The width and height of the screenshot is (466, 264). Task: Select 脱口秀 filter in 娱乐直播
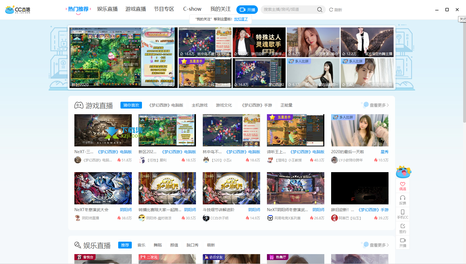(x=193, y=245)
